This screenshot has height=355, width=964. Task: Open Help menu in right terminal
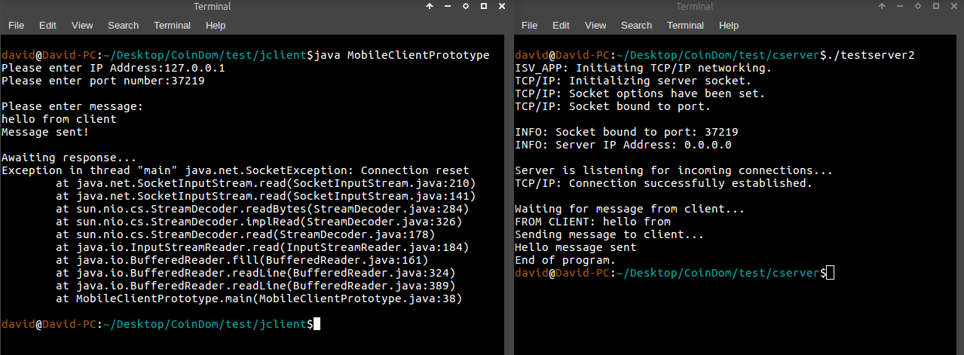729,25
